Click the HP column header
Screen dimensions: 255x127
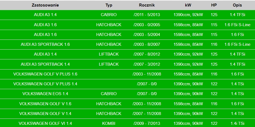214,5
